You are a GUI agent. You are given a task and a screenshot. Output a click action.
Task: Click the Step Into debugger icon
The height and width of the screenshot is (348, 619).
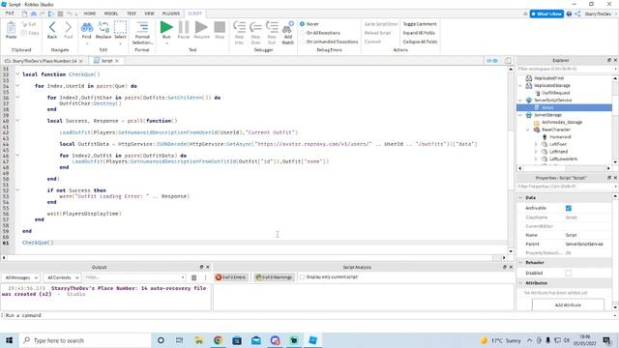click(x=239, y=27)
